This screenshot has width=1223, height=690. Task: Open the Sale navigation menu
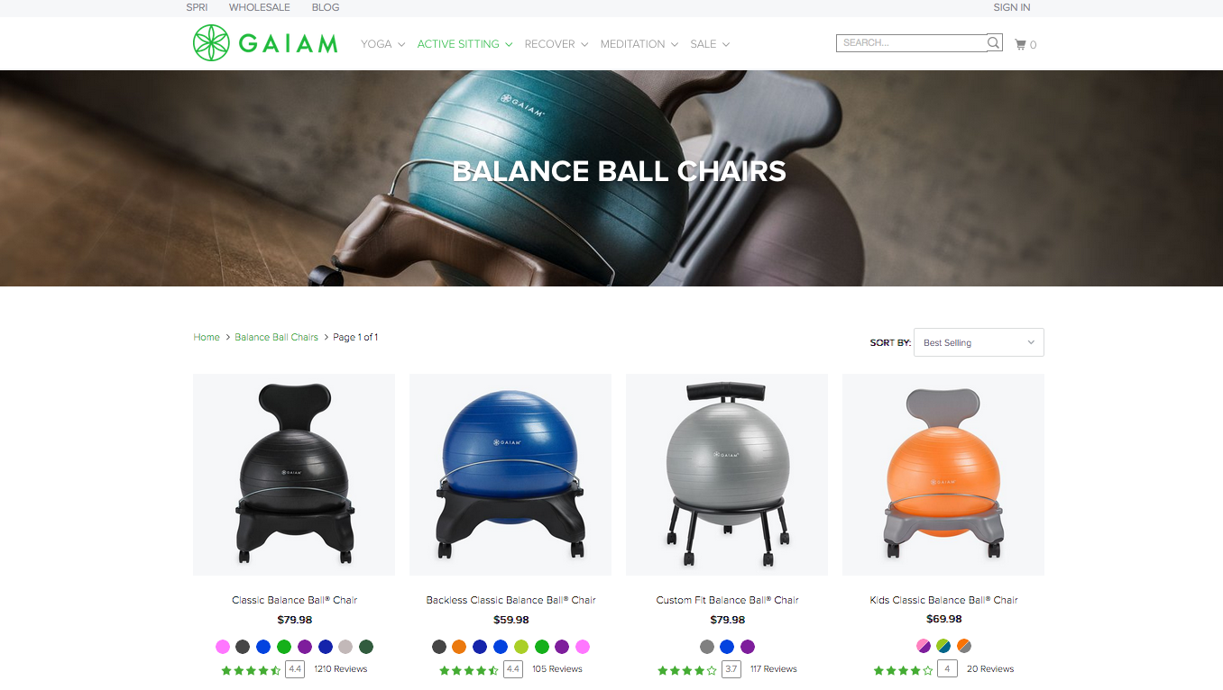(x=710, y=44)
